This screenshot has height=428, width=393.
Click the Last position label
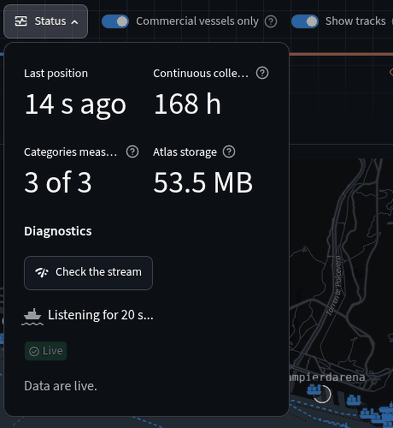(56, 74)
